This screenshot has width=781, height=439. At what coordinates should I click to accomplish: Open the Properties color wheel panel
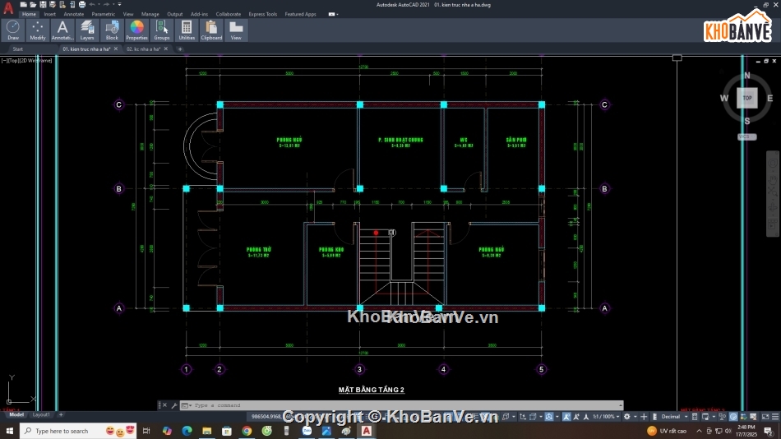(136, 30)
